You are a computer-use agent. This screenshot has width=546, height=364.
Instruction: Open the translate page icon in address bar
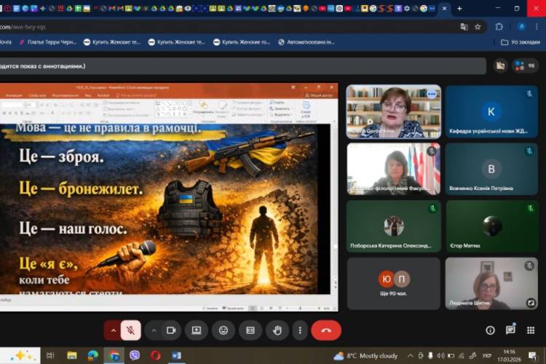(464, 26)
